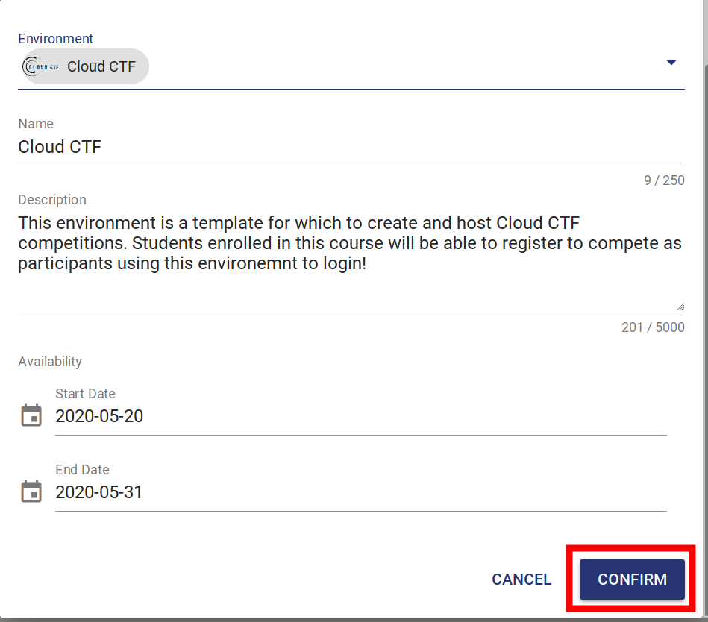Image resolution: width=708 pixels, height=622 pixels.
Task: Click the description textarea resize handle
Action: click(679, 304)
